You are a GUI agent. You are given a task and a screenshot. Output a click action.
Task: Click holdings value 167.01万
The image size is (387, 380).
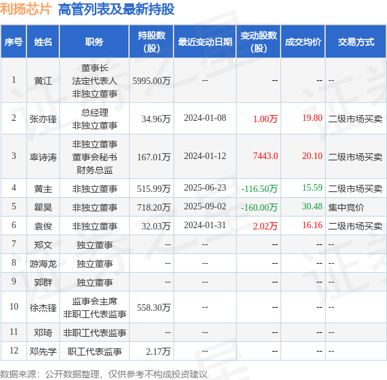154,157
